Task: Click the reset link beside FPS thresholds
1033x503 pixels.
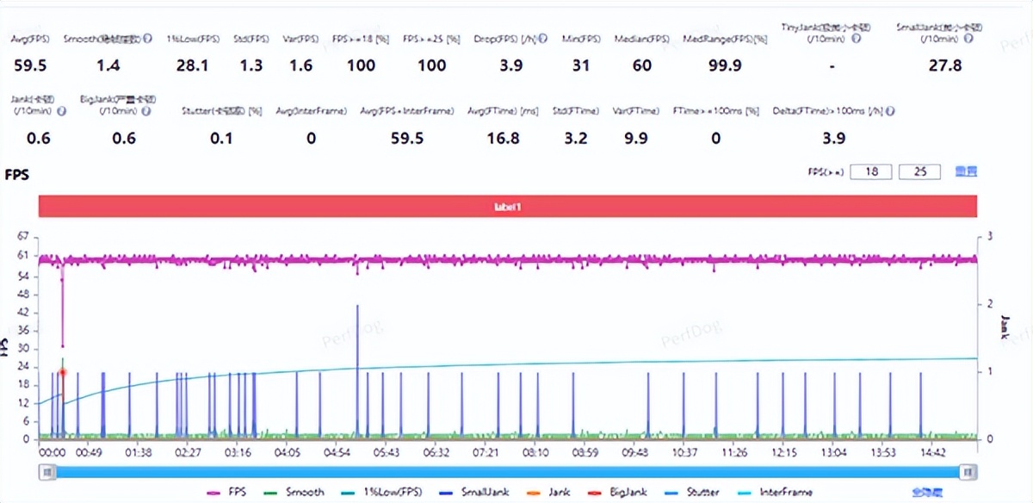Action: point(965,172)
